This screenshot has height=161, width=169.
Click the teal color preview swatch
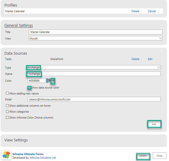(x=47, y=80)
